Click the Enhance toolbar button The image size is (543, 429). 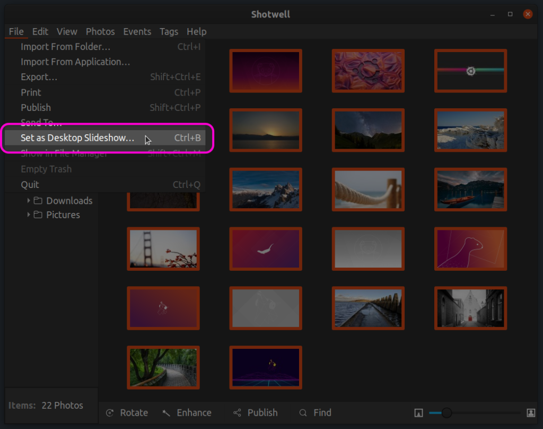click(x=187, y=413)
